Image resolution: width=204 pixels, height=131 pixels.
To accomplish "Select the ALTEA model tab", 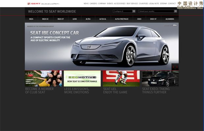I will (88, 19).
